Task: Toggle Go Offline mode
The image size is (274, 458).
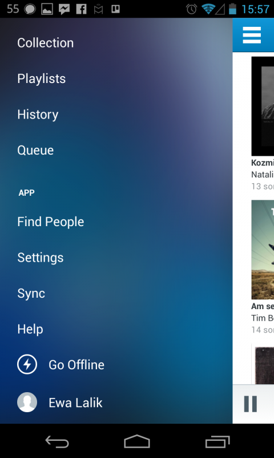Action: 76,365
